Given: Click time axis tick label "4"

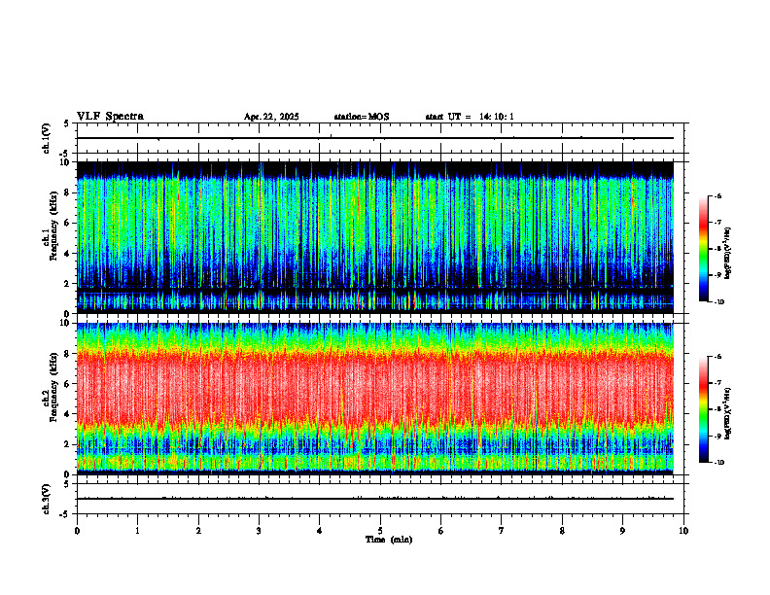Looking at the screenshot, I should pyautogui.click(x=320, y=531).
